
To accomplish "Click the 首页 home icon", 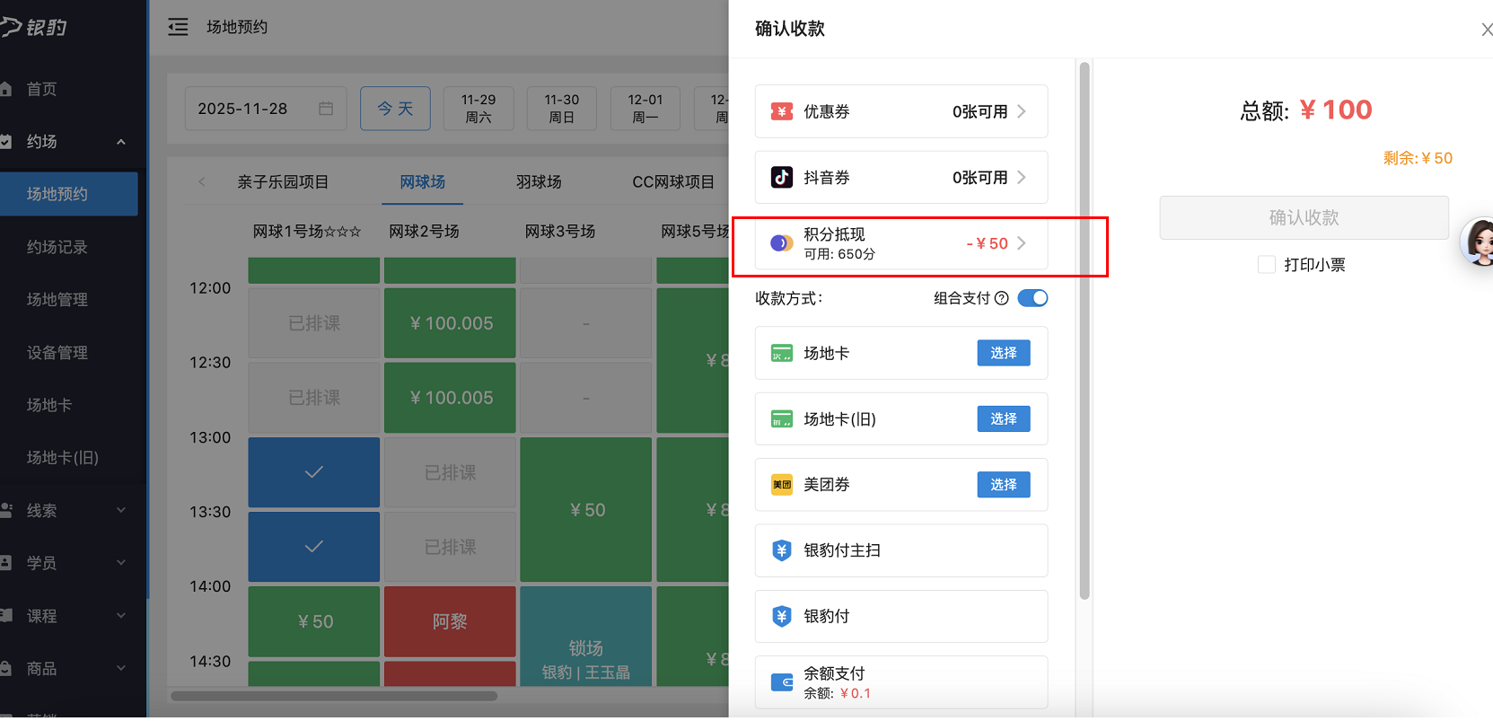I will 6,89.
